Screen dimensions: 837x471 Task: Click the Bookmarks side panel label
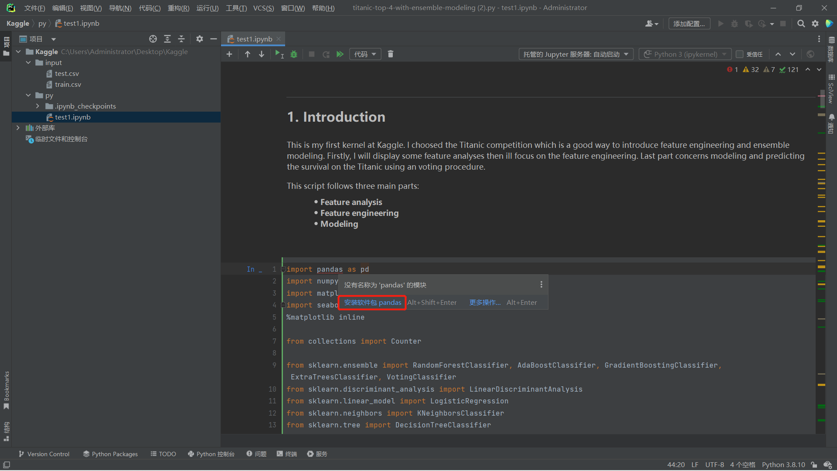point(6,389)
